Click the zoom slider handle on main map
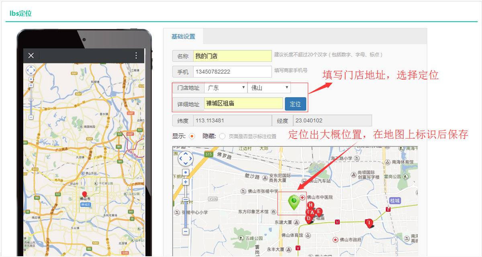The width and height of the screenshot is (482, 257). 186,200
